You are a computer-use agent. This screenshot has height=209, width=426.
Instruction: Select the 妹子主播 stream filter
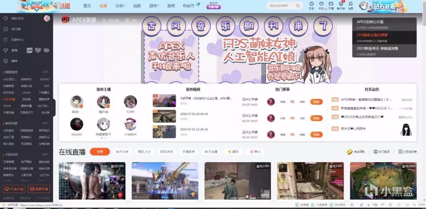[211, 152]
